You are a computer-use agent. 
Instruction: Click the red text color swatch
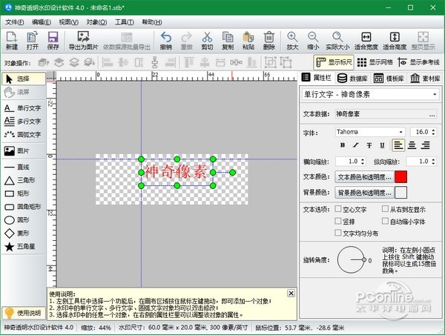(x=400, y=177)
